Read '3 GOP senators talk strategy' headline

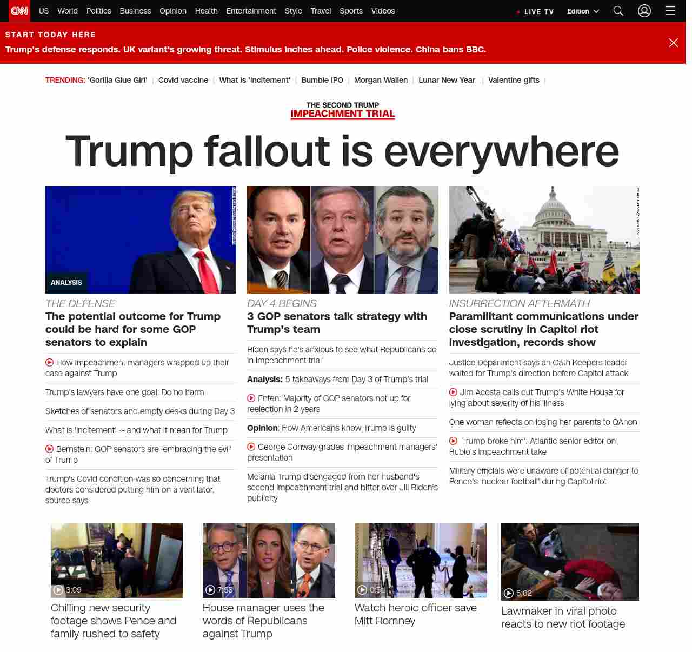[337, 323]
